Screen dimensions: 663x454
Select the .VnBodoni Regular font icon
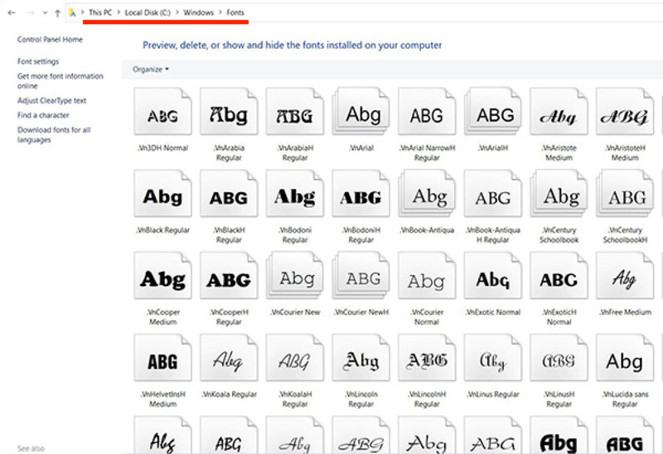295,193
